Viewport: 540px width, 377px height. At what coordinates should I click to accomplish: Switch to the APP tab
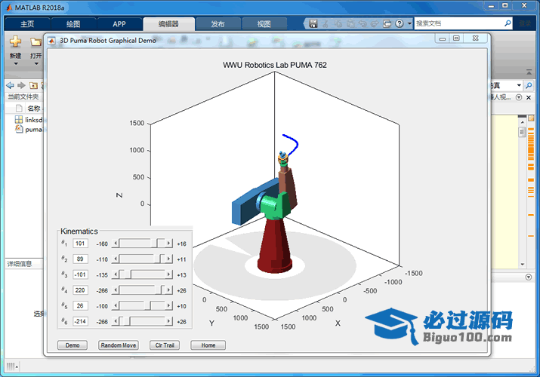119,24
